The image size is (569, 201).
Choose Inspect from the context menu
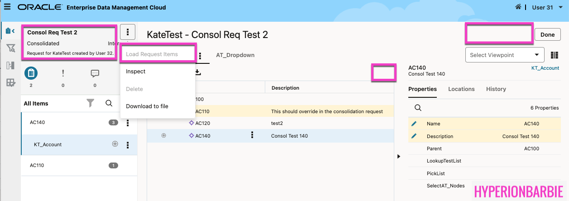tap(136, 72)
